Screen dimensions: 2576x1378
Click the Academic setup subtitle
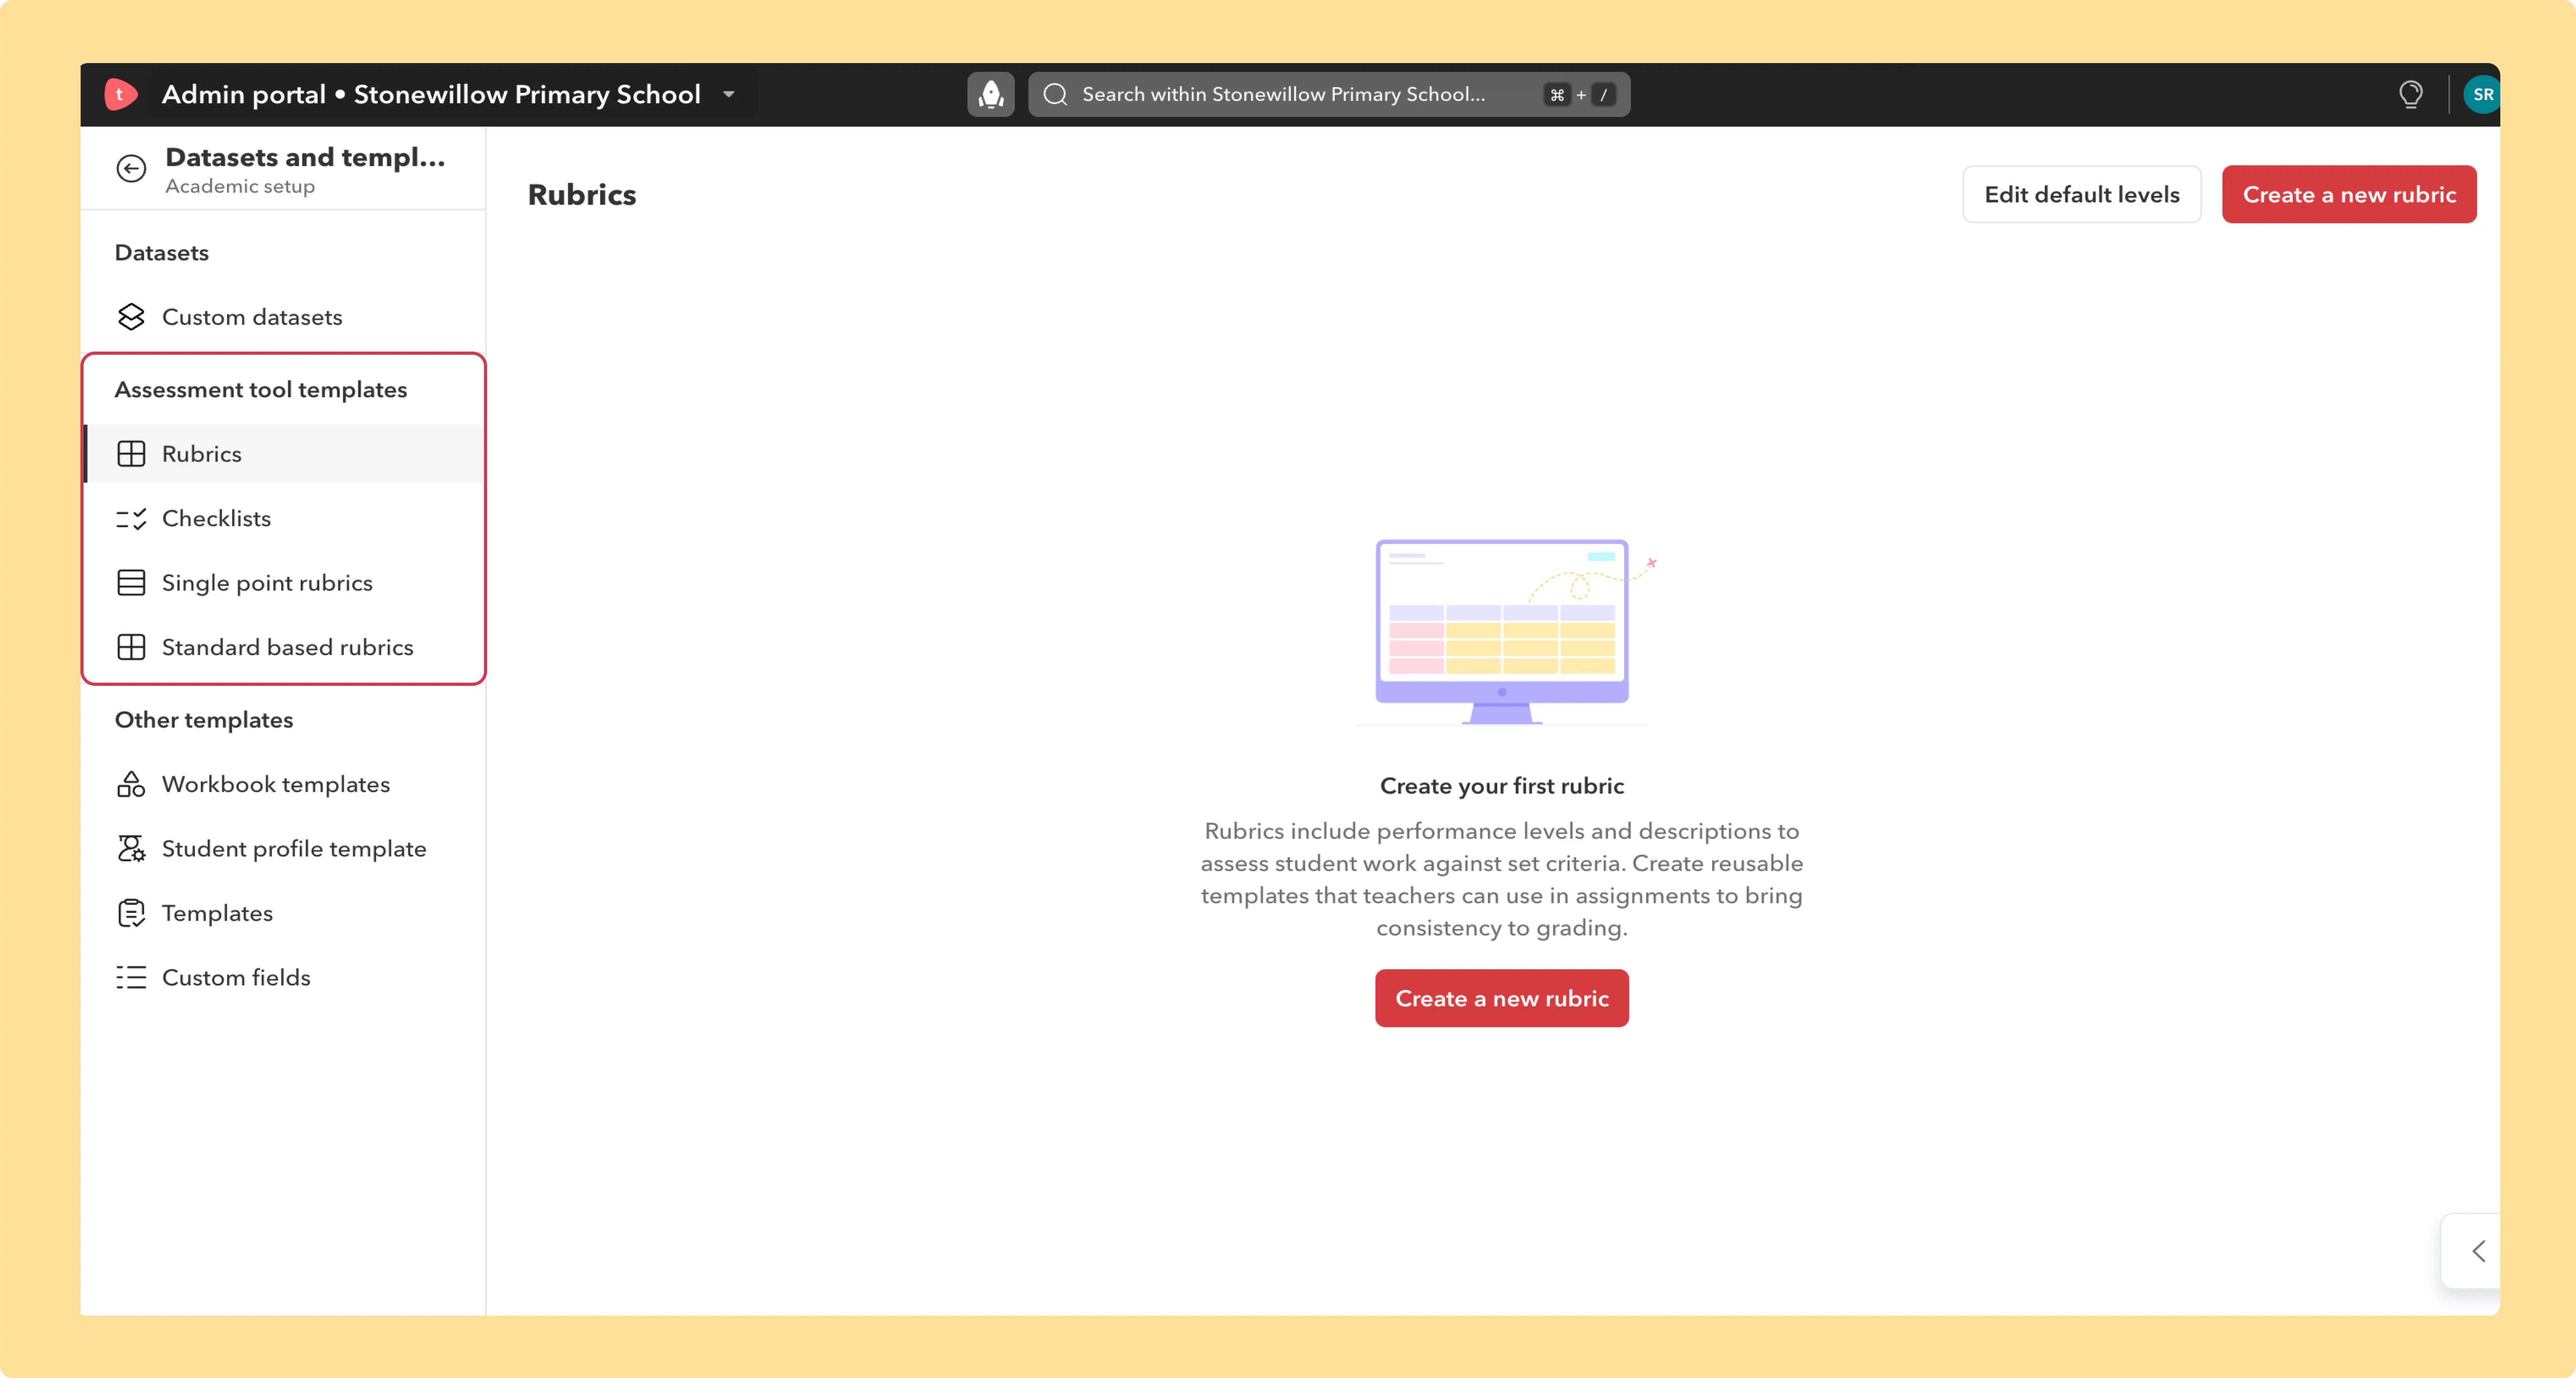[x=240, y=186]
